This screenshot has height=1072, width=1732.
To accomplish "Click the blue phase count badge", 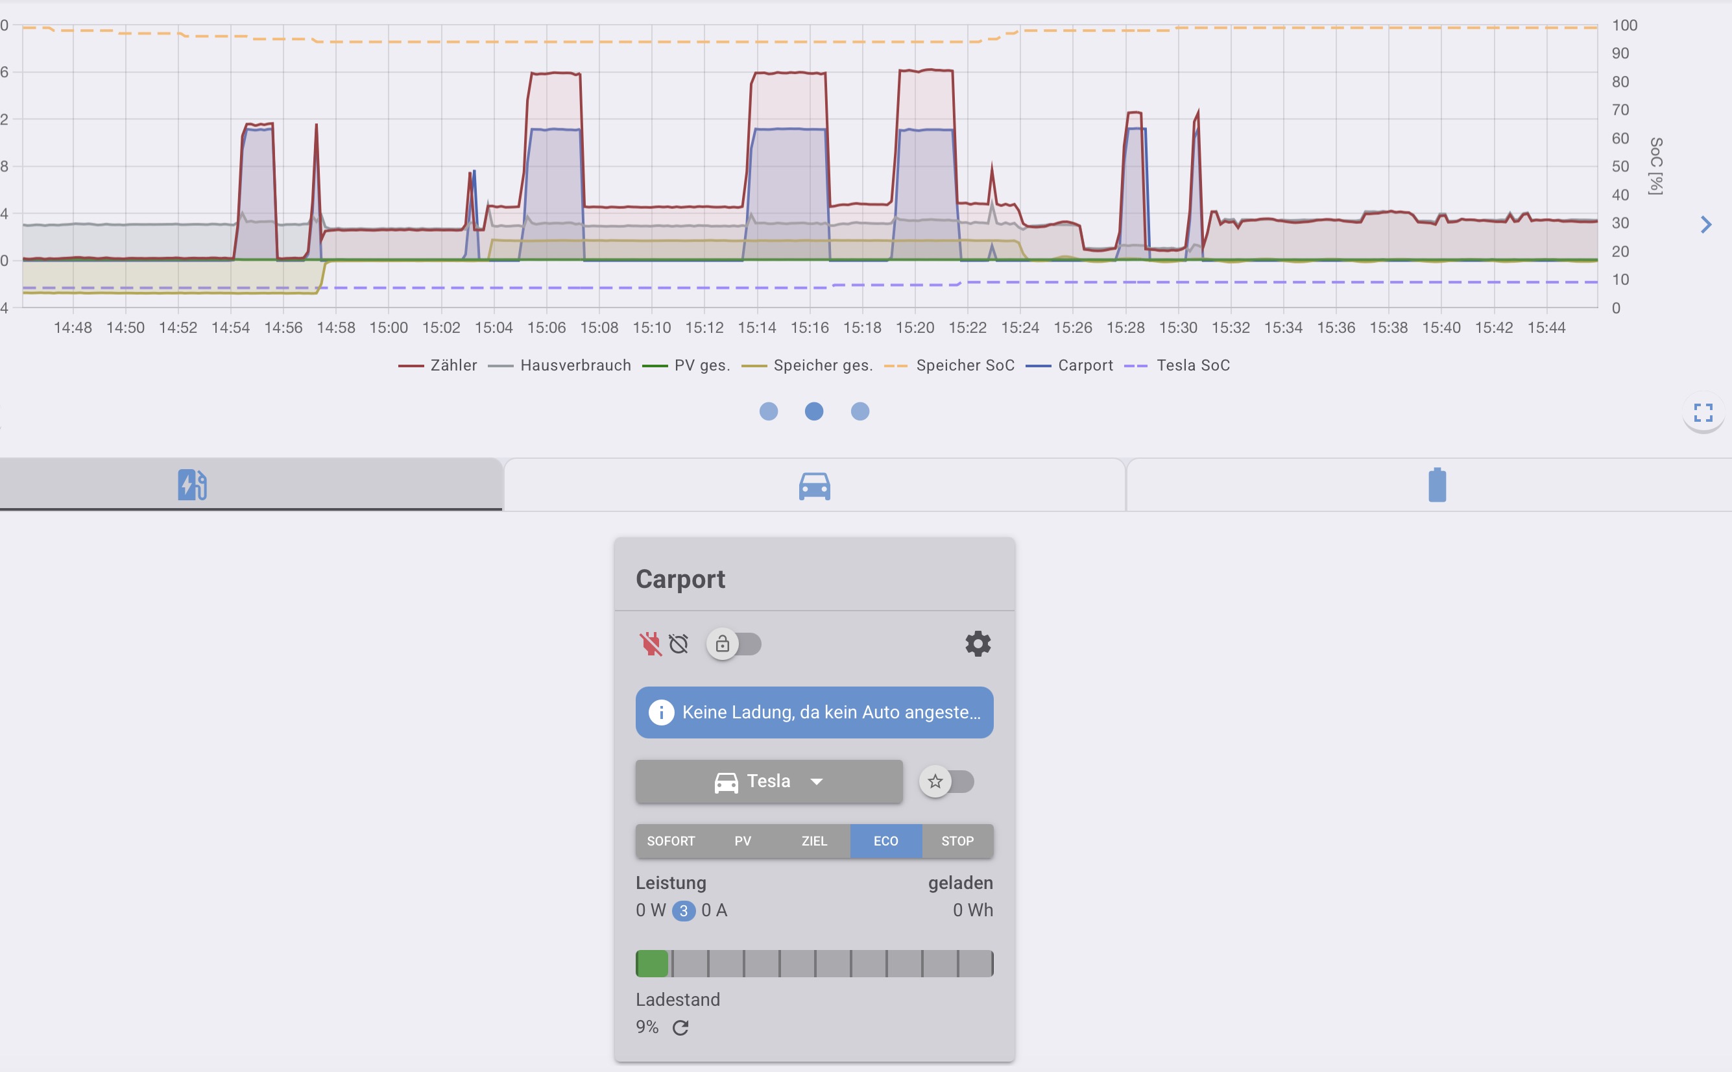I will tap(683, 910).
